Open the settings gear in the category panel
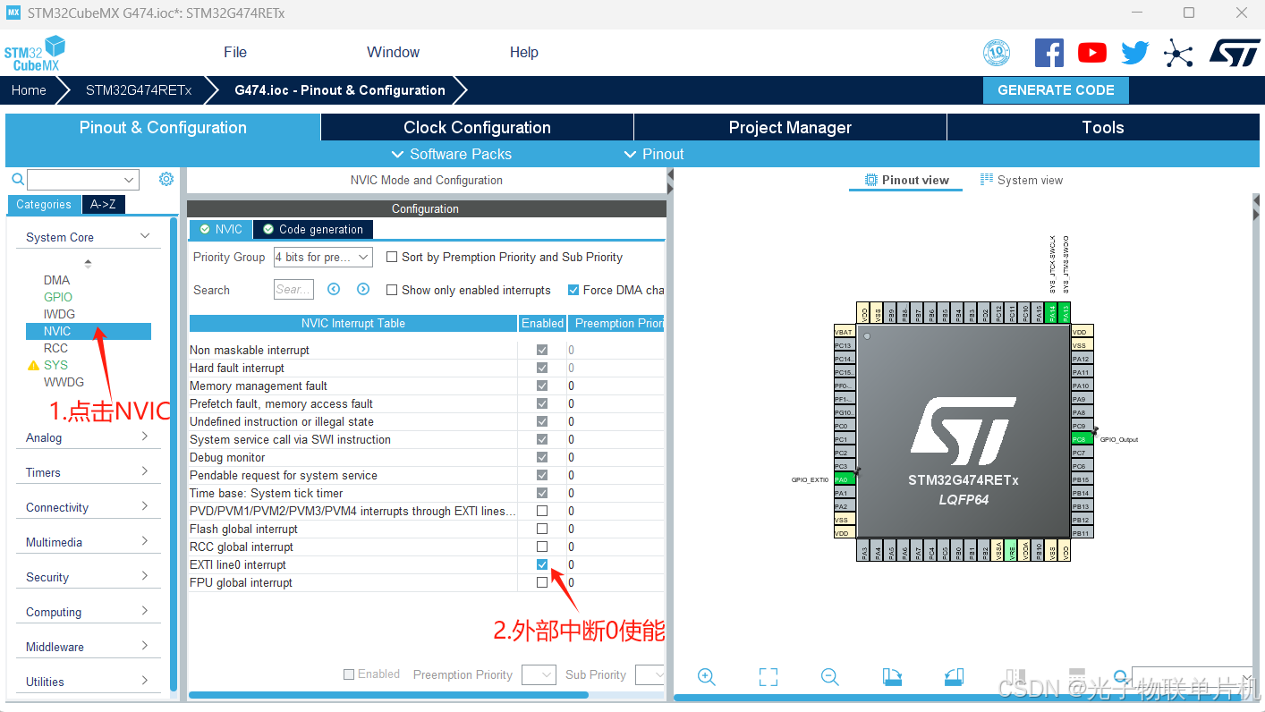 tap(166, 179)
